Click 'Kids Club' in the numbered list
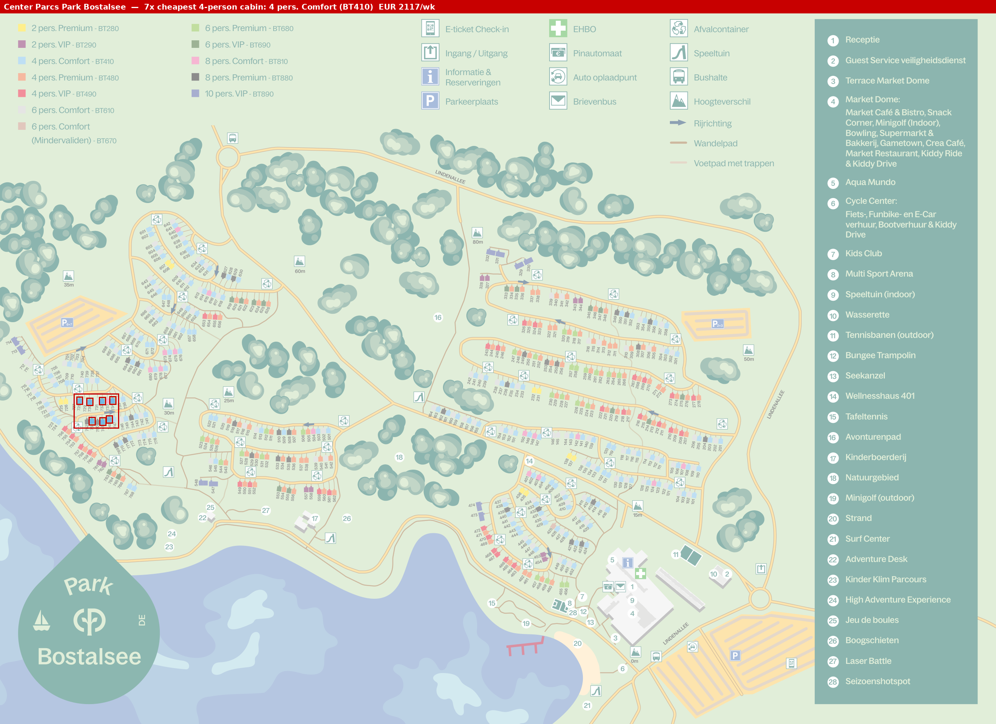 pyautogui.click(x=863, y=253)
